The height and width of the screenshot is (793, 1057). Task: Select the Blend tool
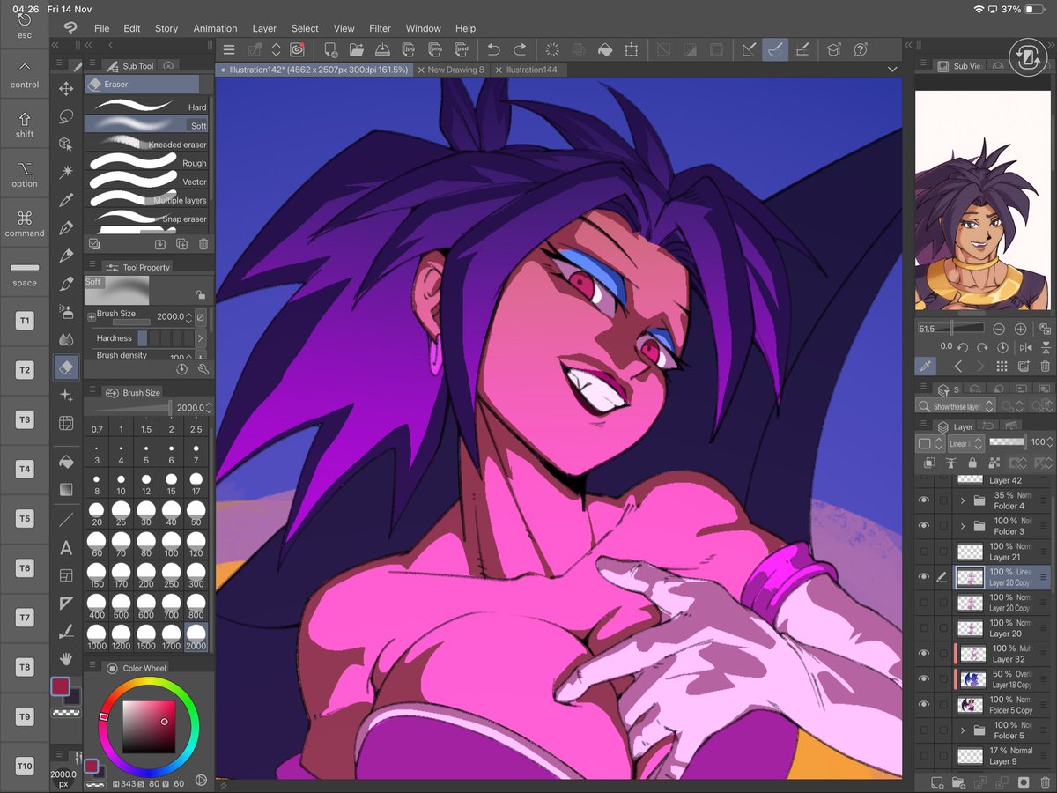coord(66,338)
